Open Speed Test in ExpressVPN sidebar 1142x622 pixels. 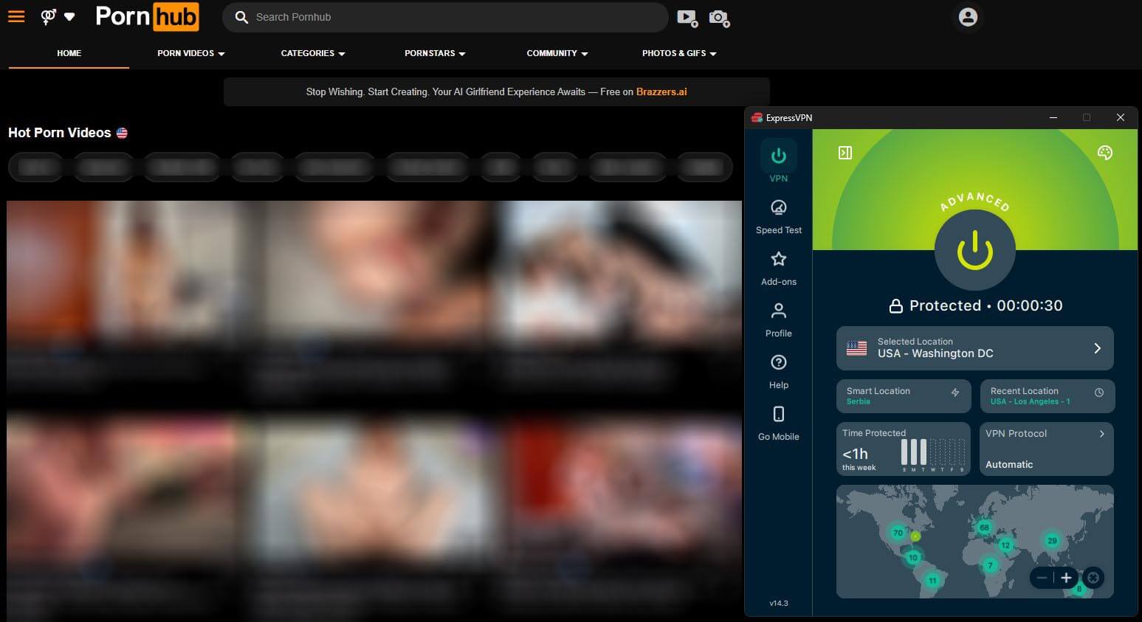click(779, 217)
